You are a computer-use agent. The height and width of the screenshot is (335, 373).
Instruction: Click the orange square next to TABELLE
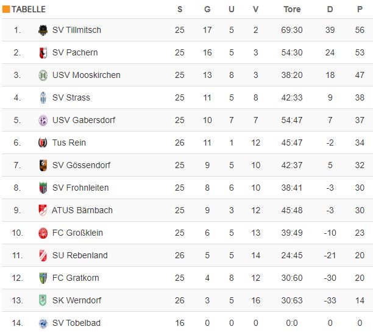coord(6,9)
